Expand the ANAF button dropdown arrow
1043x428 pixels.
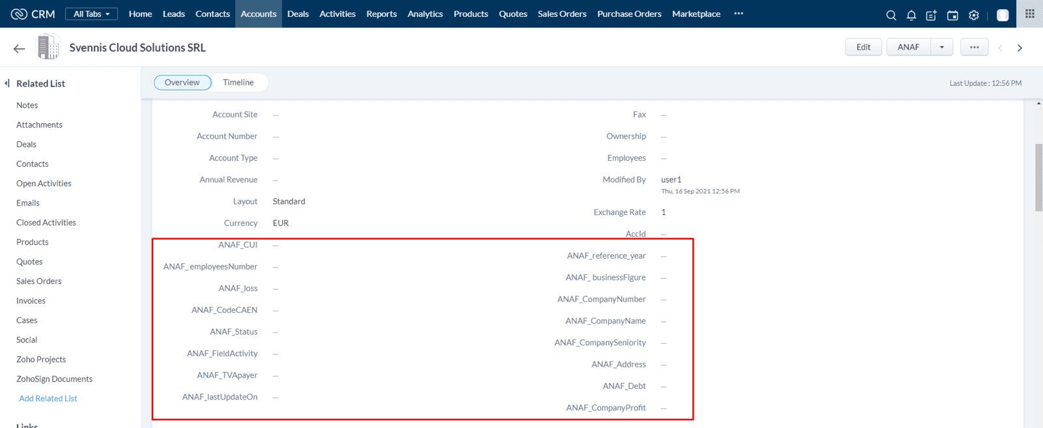[x=942, y=47]
